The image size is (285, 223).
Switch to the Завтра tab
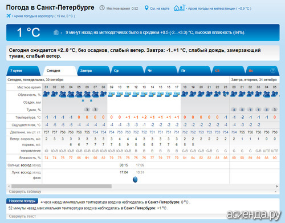point(93,71)
